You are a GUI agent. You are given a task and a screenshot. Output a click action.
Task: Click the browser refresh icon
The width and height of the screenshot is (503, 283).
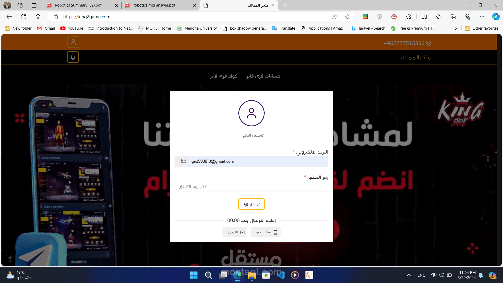[x=24, y=17]
